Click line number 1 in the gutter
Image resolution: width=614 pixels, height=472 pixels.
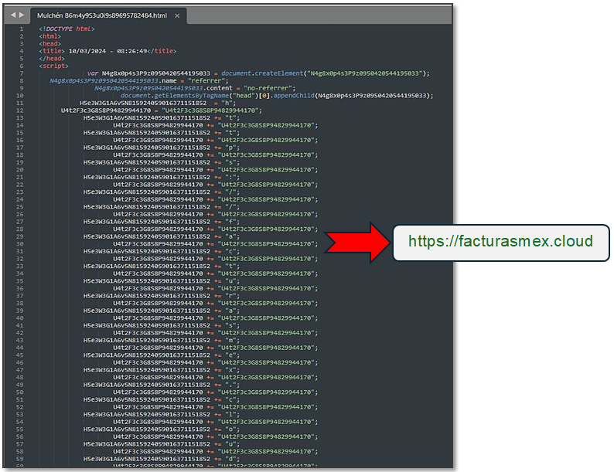(x=22, y=29)
